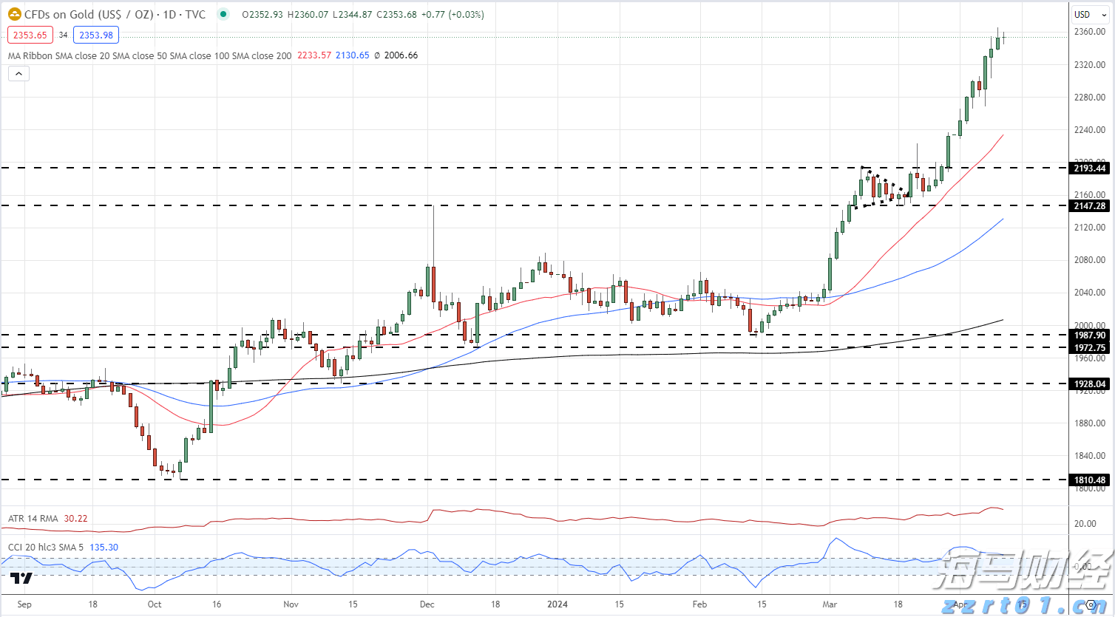Click the TradingView logo in the chart corner

click(22, 579)
